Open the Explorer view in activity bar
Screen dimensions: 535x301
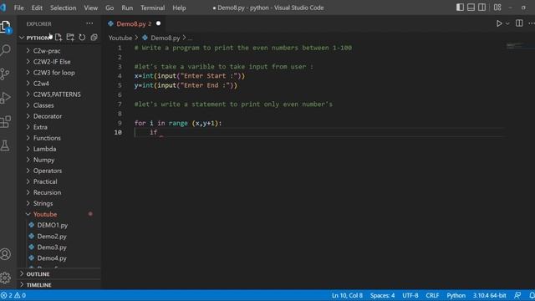[6, 27]
